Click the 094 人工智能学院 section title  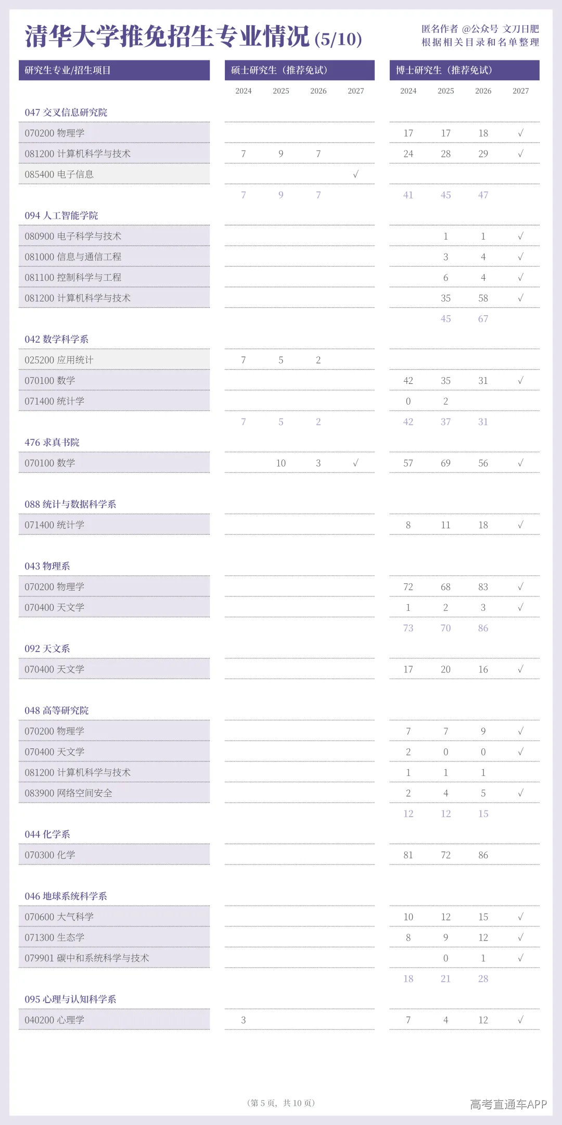click(x=61, y=216)
